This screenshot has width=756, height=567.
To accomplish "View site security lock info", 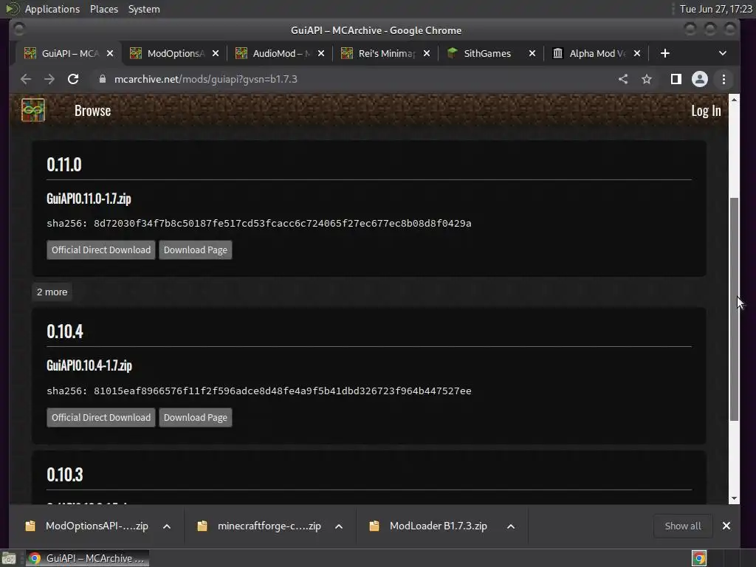I will [102, 79].
